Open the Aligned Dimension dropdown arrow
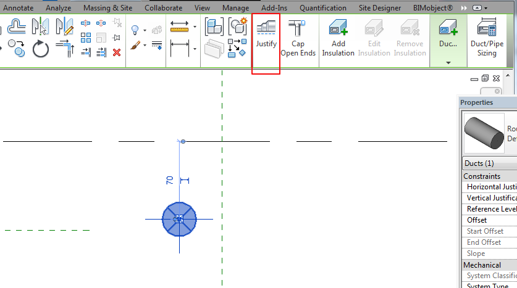This screenshot has width=517, height=288. click(x=195, y=49)
